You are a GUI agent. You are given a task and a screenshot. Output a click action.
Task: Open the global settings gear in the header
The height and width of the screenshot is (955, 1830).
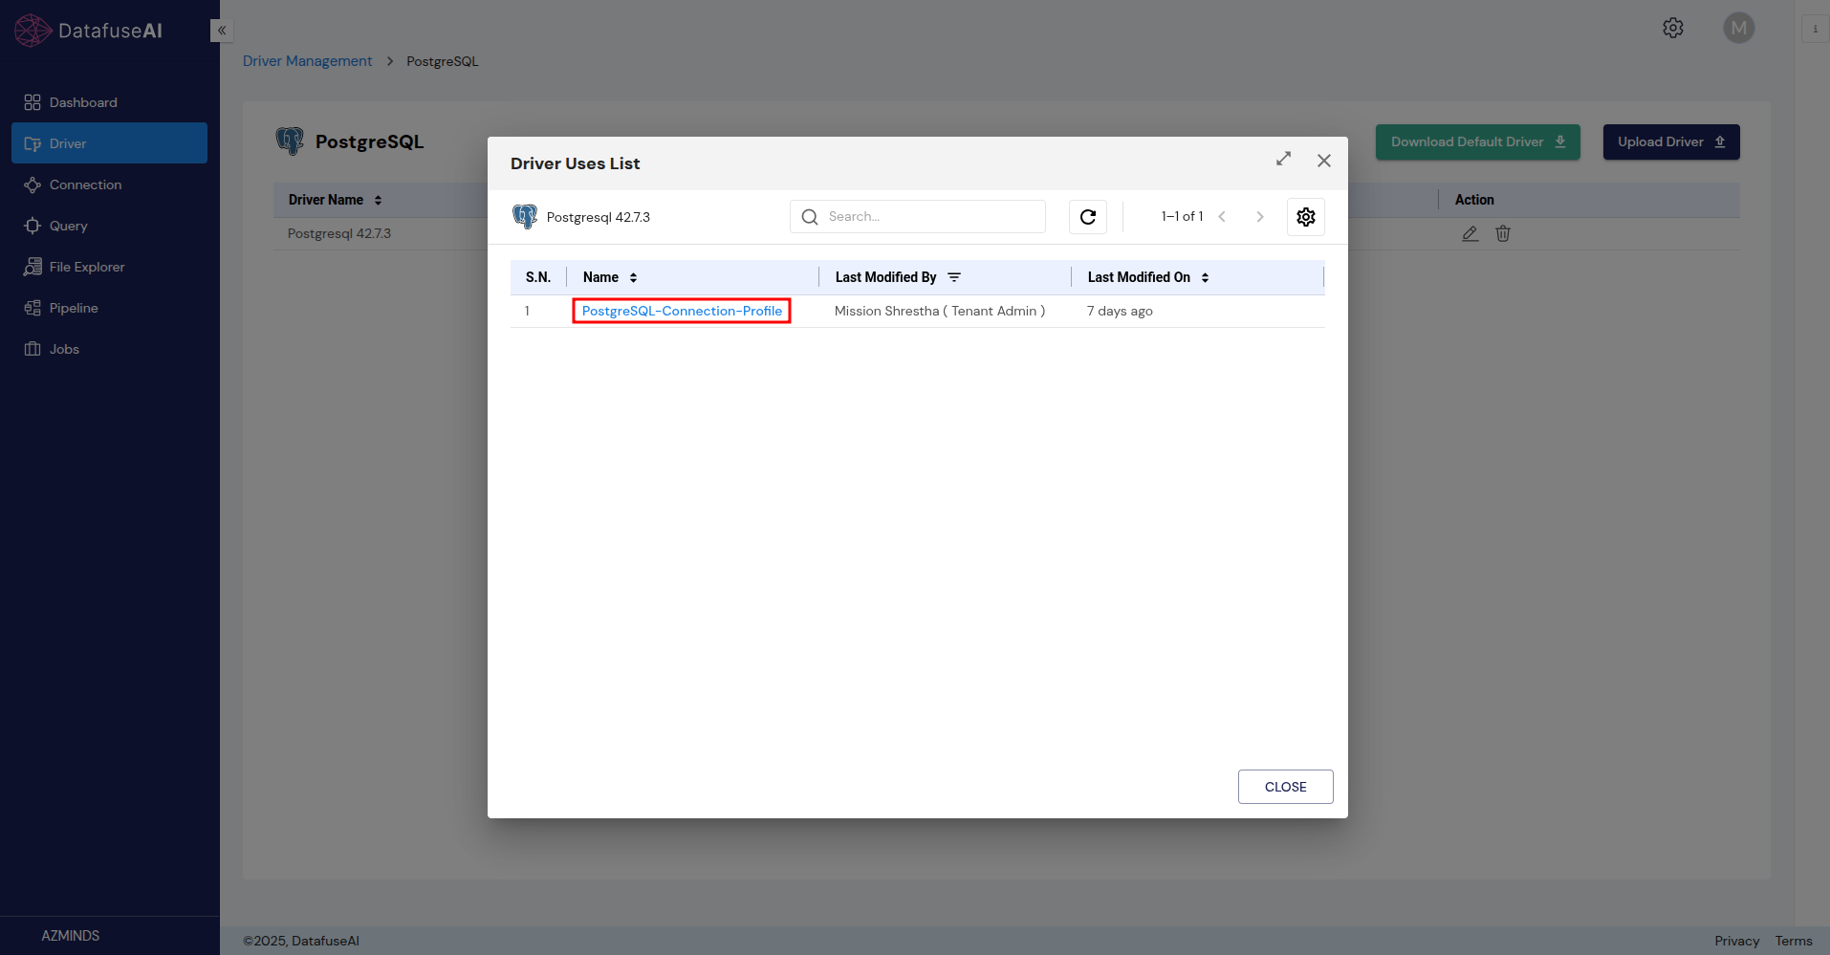tap(1672, 28)
